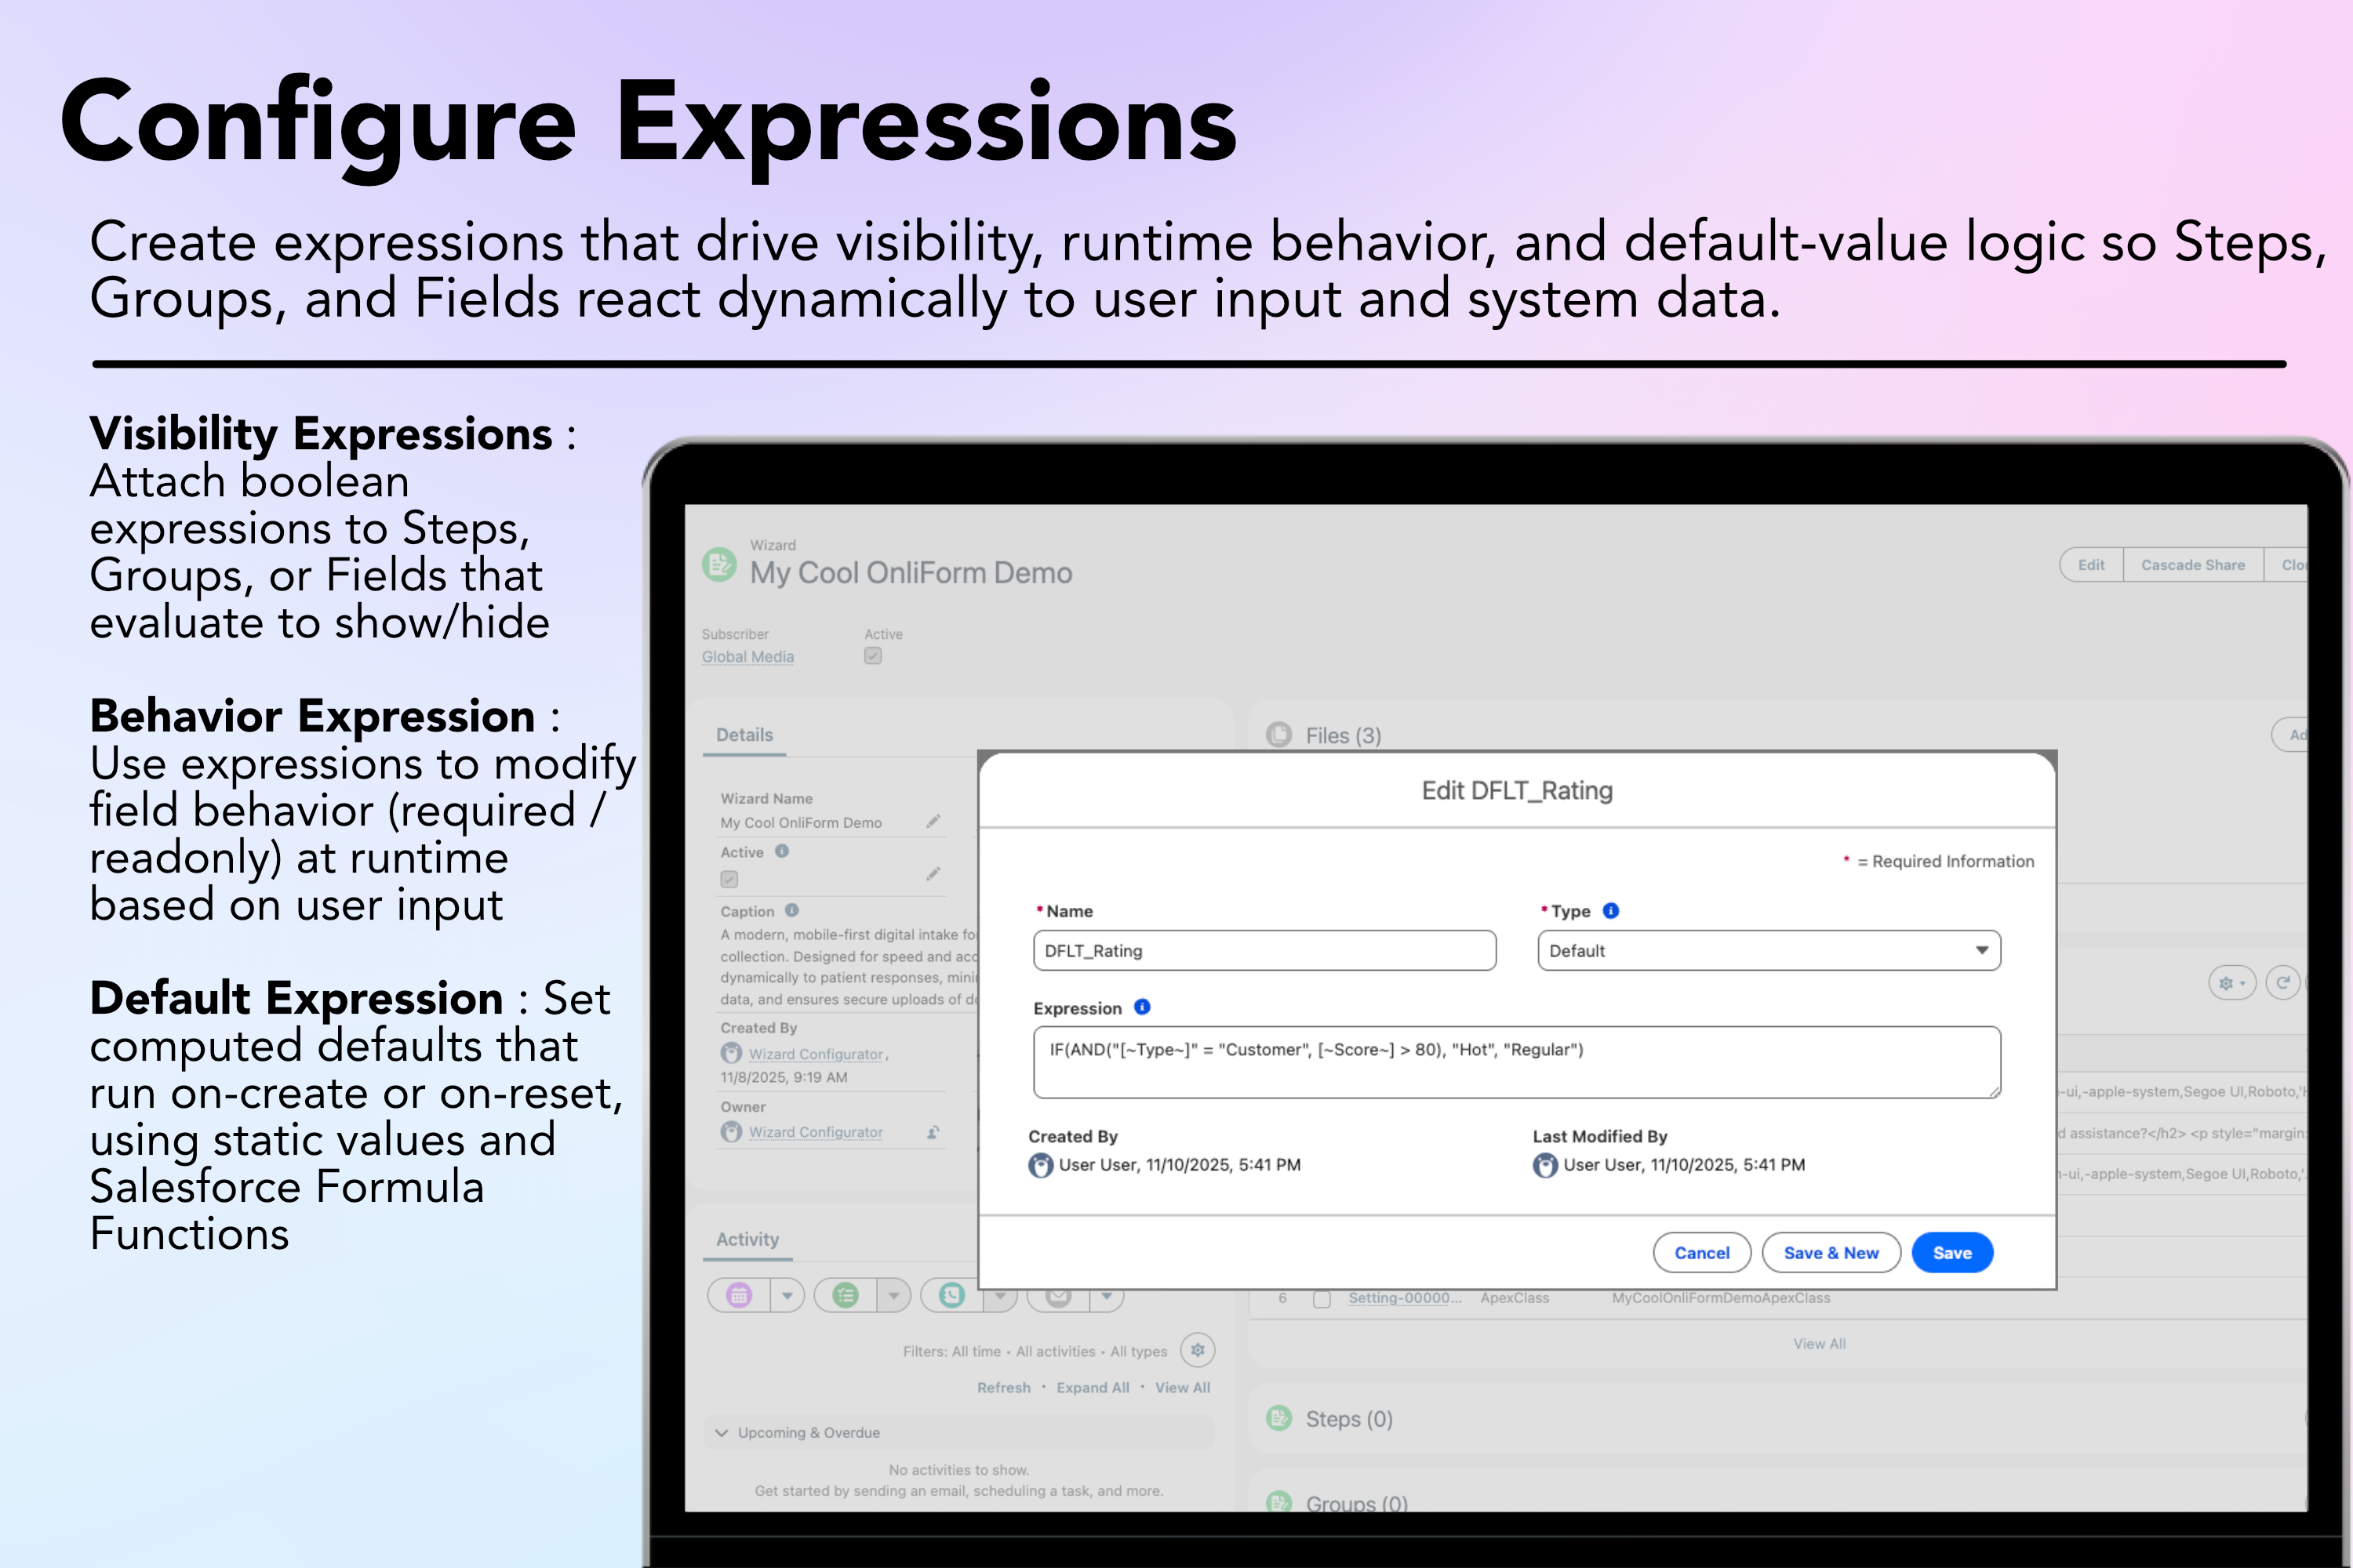The width and height of the screenshot is (2353, 1568).
Task: Select the row 6 Setting checkbox
Action: click(x=1322, y=1299)
